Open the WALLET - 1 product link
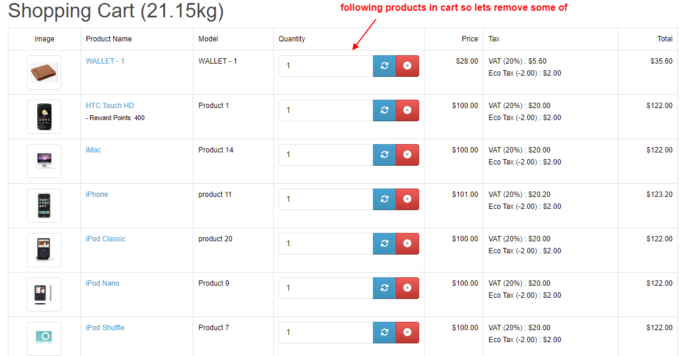Viewport: 690px width, 356px height. click(104, 61)
